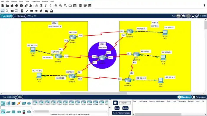Select the 2911 router model
This screenshot has width=207, height=116.
[59, 102]
